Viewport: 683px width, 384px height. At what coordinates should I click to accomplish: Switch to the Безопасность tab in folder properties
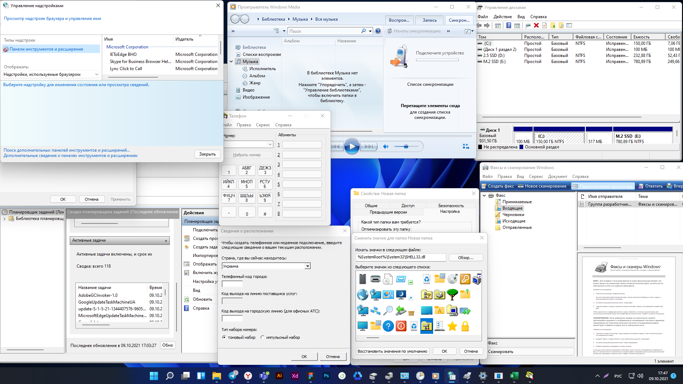point(451,206)
